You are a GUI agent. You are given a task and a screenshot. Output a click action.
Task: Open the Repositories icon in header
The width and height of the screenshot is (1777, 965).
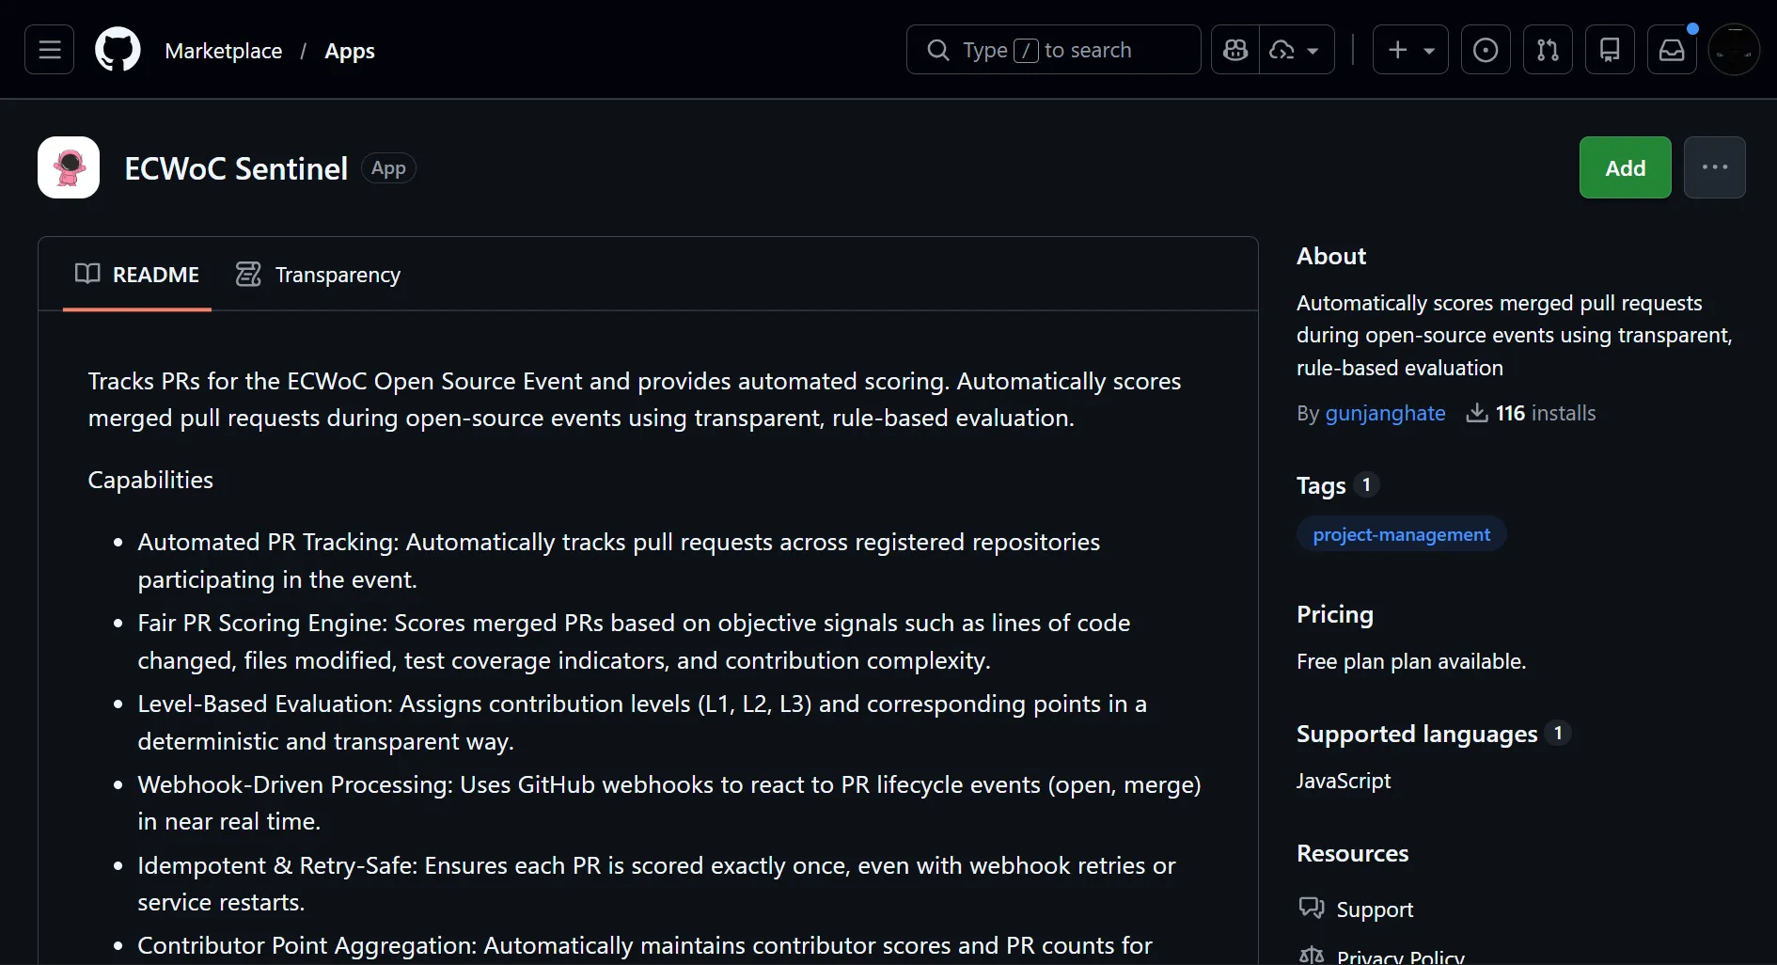pyautogui.click(x=1610, y=50)
